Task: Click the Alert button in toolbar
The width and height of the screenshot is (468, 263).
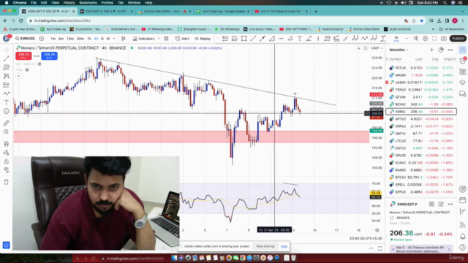Action: 182,39
